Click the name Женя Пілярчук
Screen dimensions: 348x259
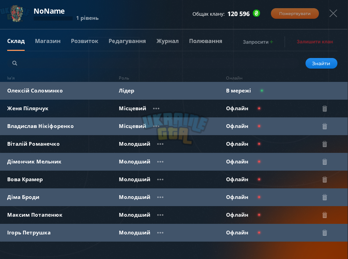(28, 109)
